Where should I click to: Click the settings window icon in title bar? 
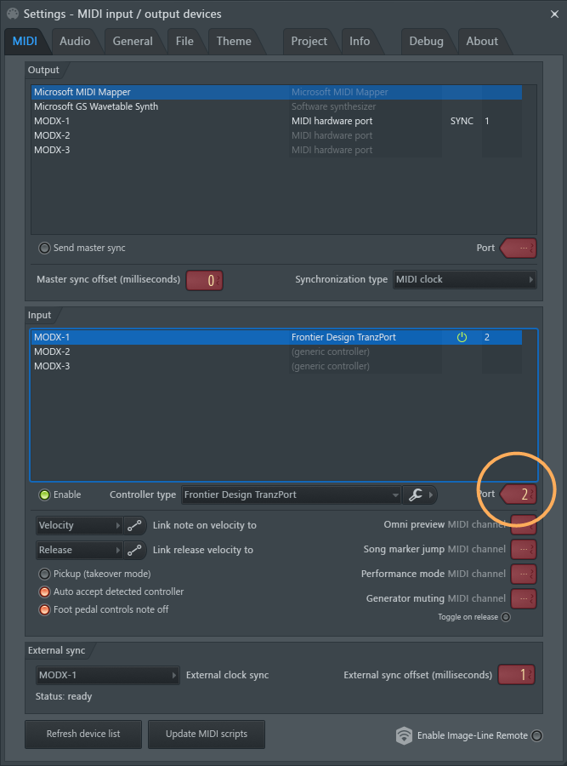(13, 14)
